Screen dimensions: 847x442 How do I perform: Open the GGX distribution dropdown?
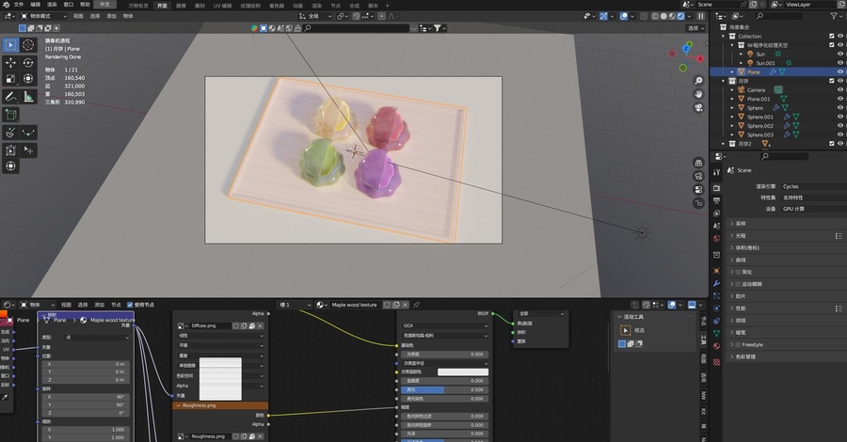[x=444, y=326]
